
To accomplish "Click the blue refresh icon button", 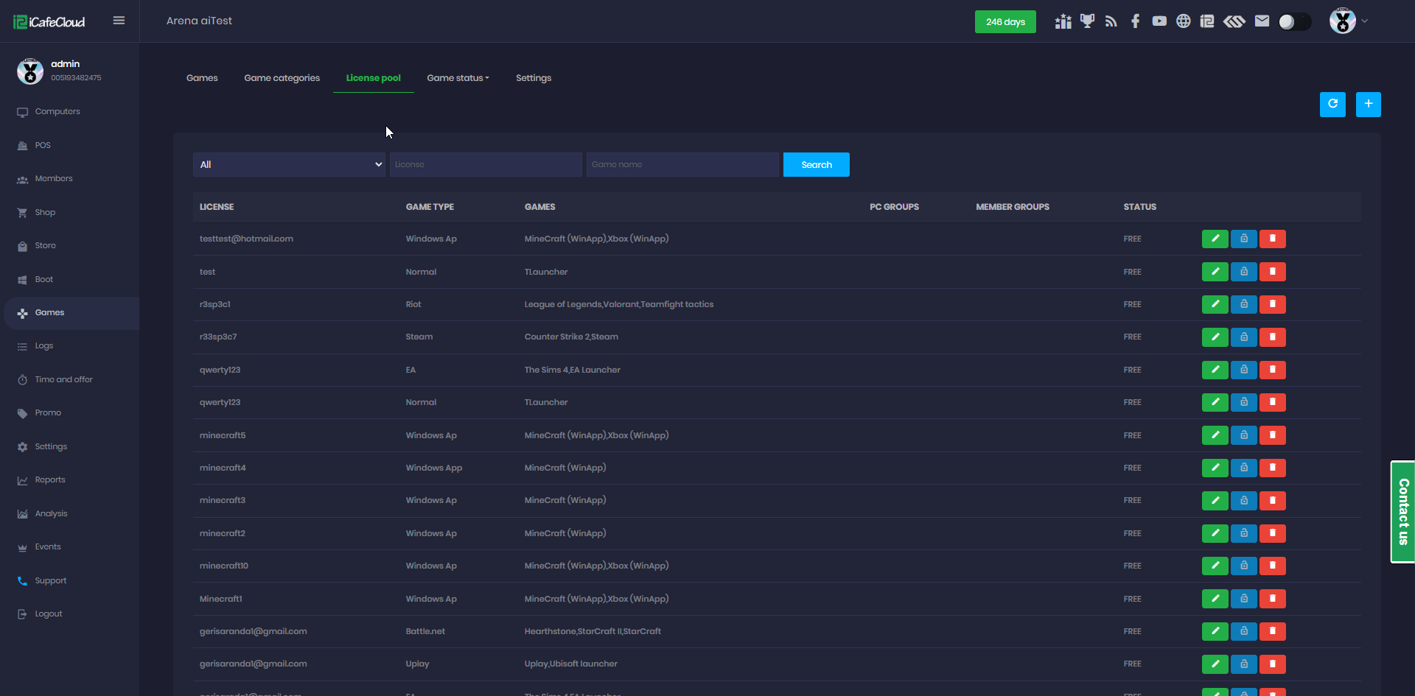I will (1332, 105).
